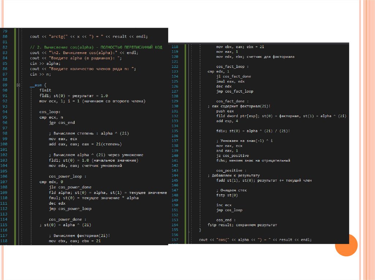Click the "finit" instruction line
The width and height of the screenshot is (375, 280).
[x=45, y=90]
